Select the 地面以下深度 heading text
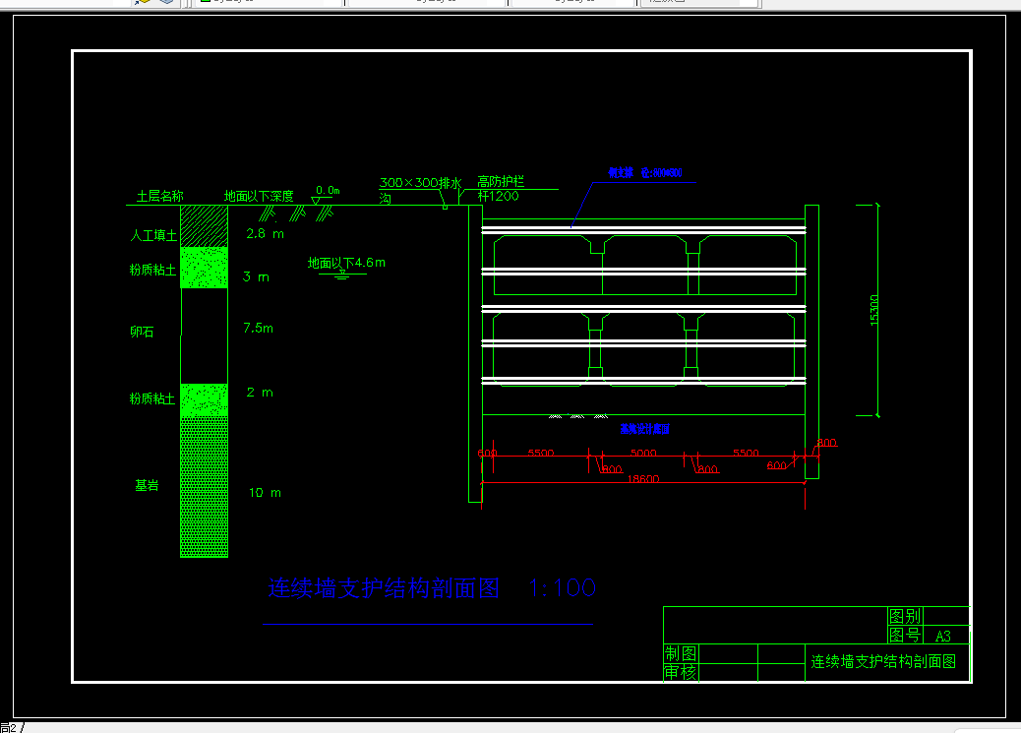This screenshot has height=733, width=1021. pyautogui.click(x=259, y=196)
